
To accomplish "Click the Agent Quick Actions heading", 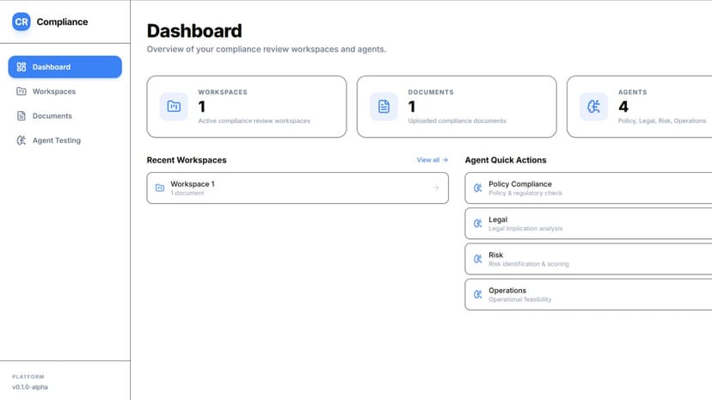I will pyautogui.click(x=506, y=160).
